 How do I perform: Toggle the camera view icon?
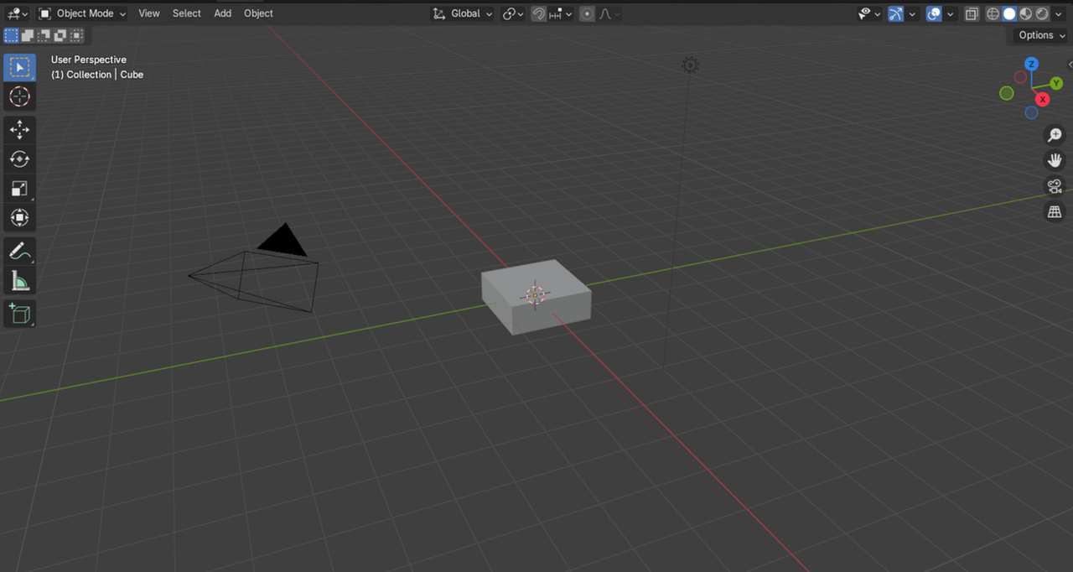tap(1055, 186)
